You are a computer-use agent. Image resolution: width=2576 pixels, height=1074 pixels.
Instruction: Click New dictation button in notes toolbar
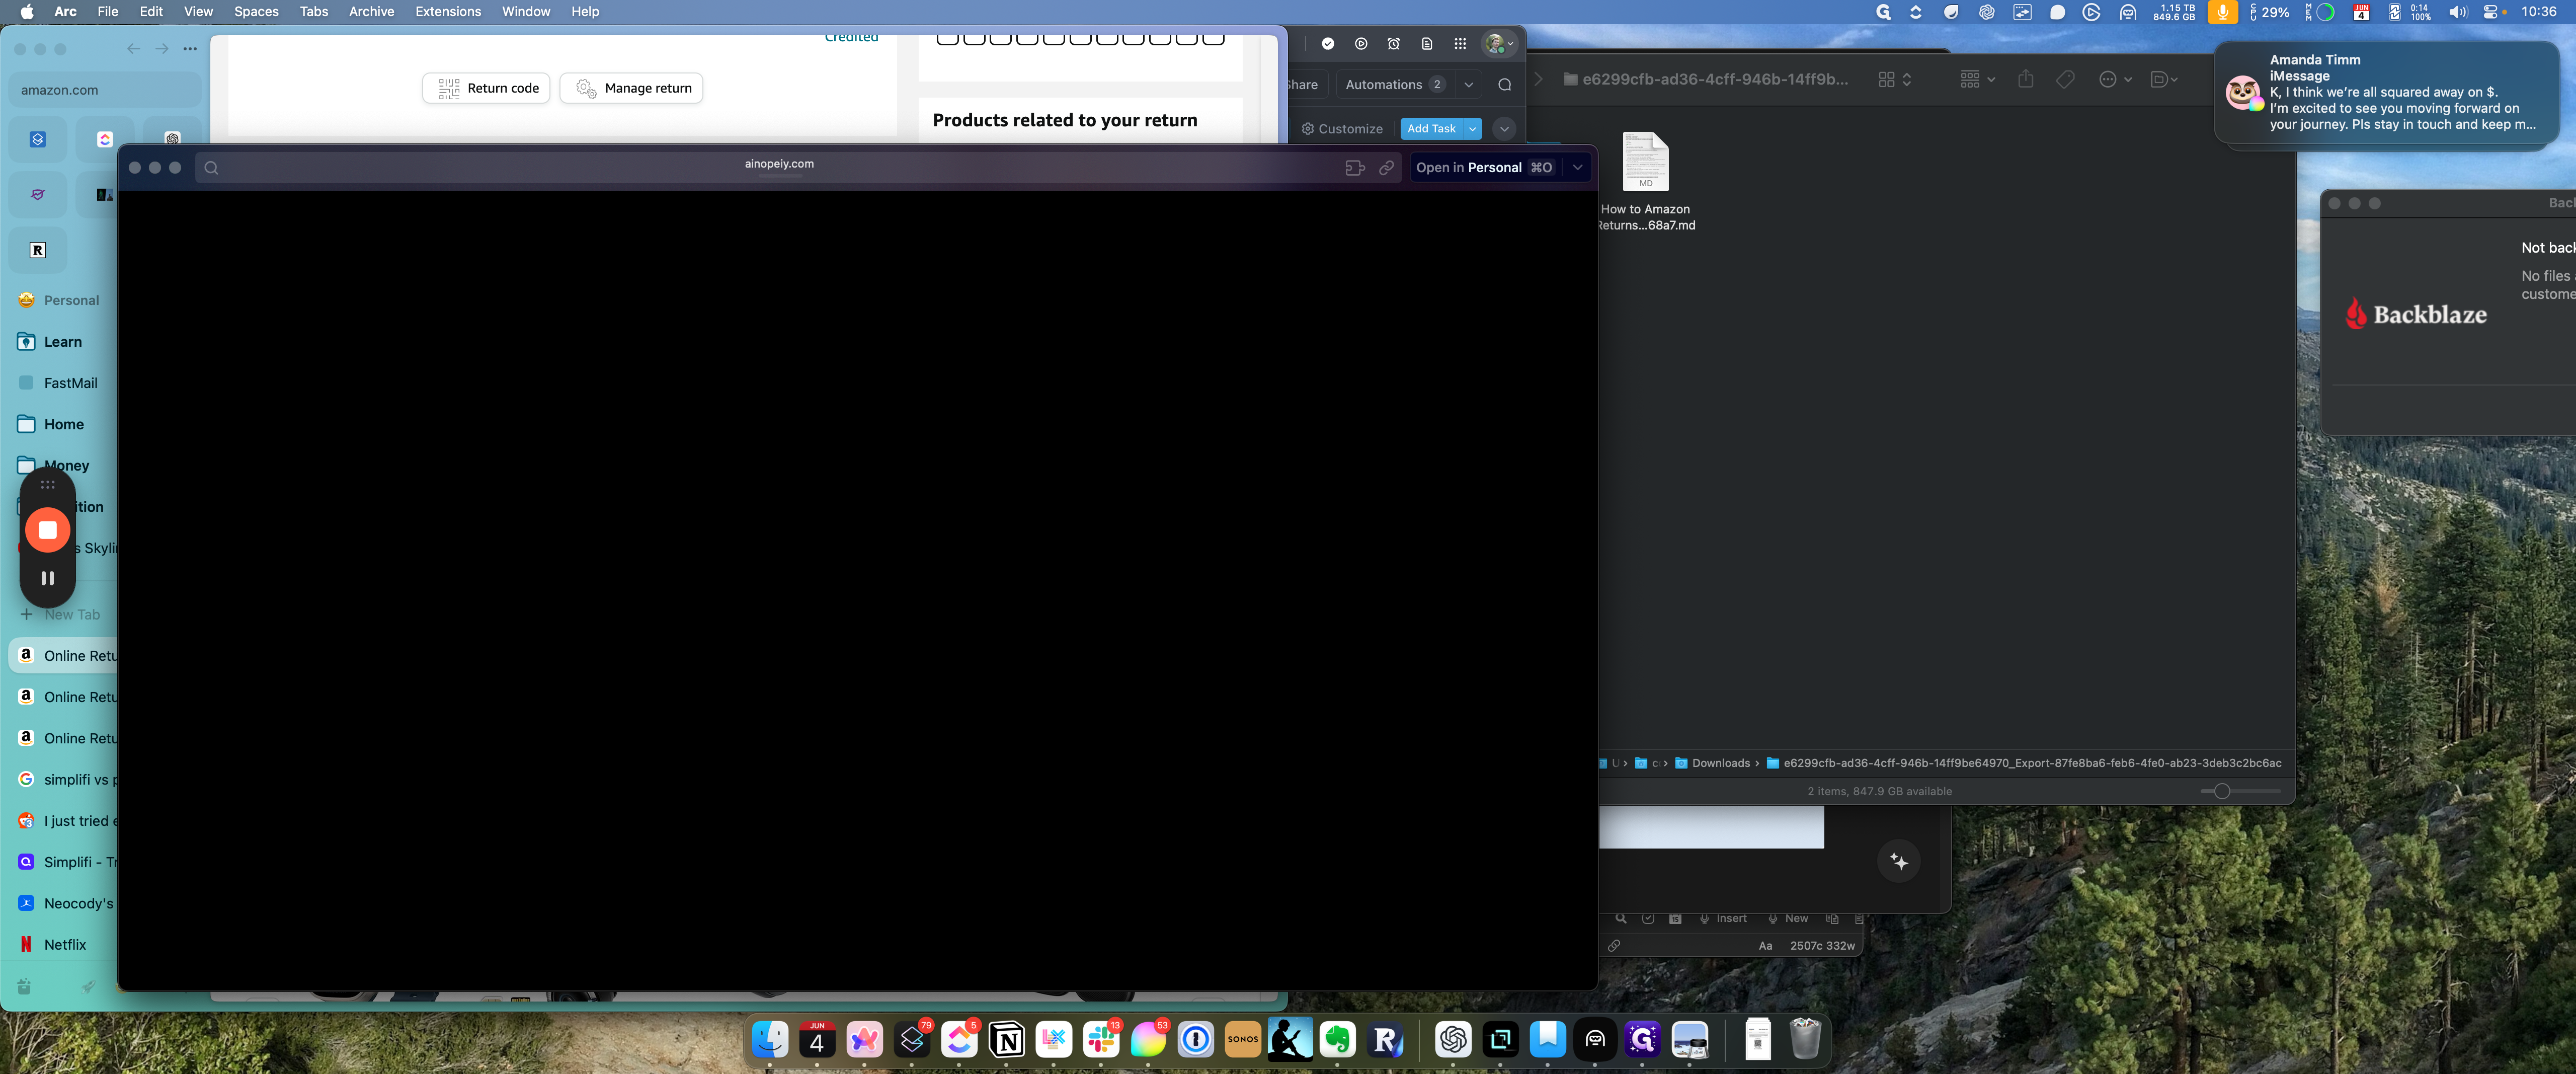(x=1787, y=919)
